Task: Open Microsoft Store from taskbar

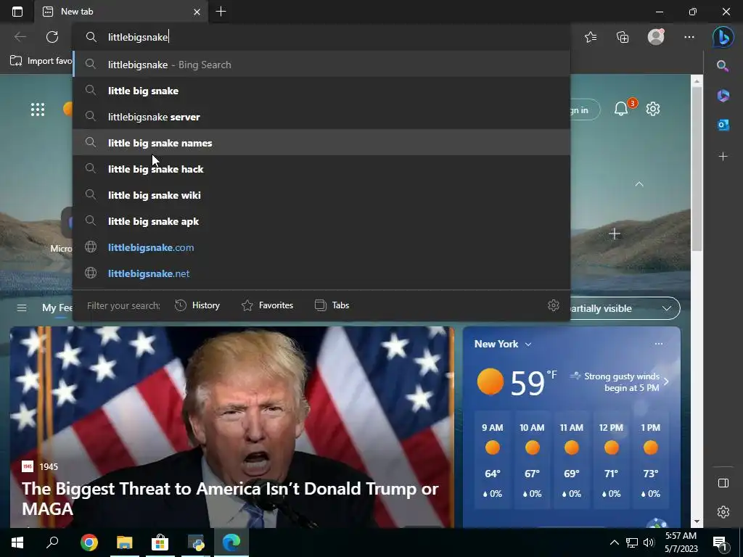Action: [x=160, y=542]
